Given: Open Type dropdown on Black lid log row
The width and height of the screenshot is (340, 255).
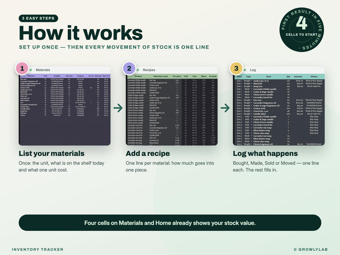Looking at the screenshot, I should click(252, 84).
